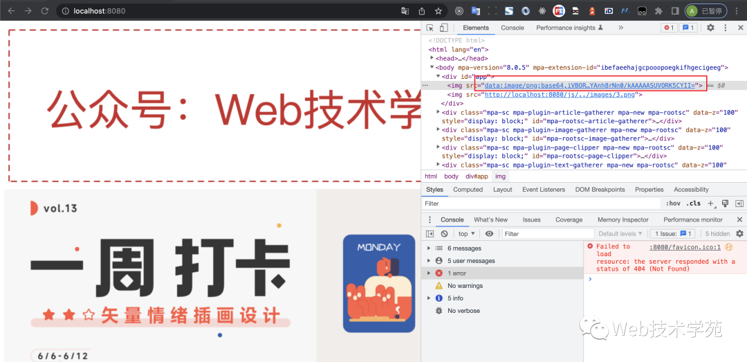
Task: Collapse the body element node
Action: 432,67
